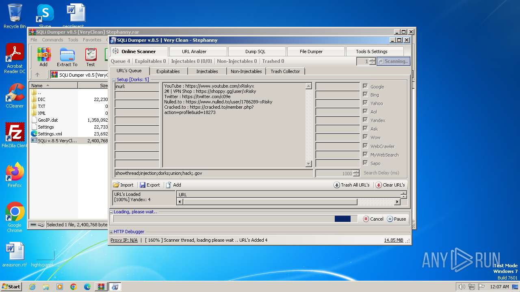Click WinRAR Test toolbar icon

91,57
